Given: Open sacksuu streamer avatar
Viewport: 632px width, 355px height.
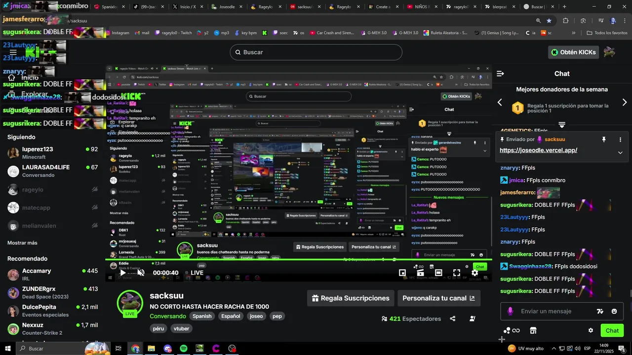Looking at the screenshot, I should (x=130, y=302).
